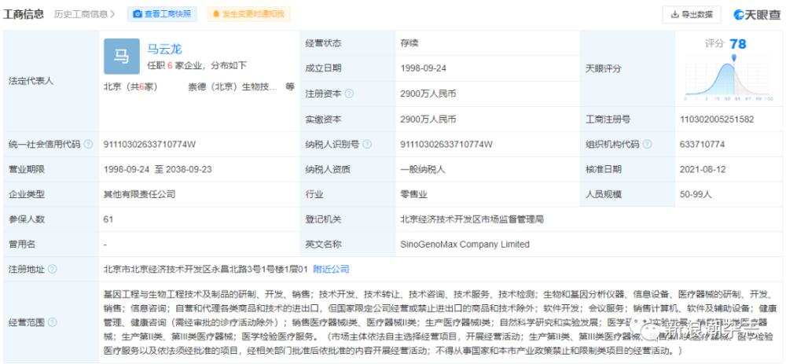Click 查看工商快照 button
786x364 pixels.
click(x=162, y=14)
